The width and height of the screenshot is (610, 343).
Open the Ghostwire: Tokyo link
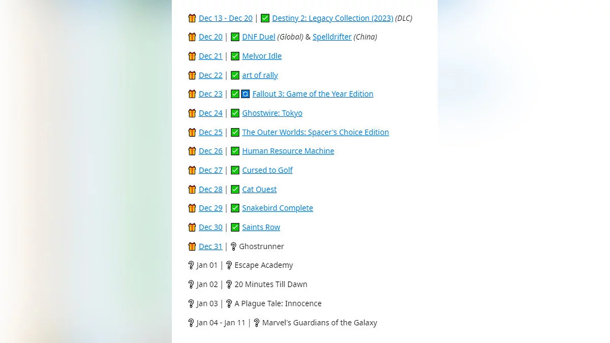pyautogui.click(x=272, y=113)
